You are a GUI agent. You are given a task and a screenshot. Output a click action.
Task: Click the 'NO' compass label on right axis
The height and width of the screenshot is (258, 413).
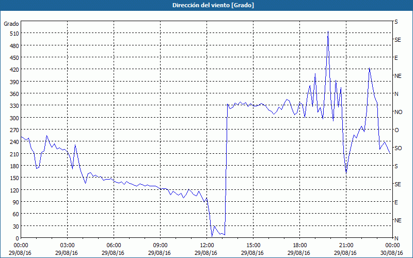click(x=398, y=112)
